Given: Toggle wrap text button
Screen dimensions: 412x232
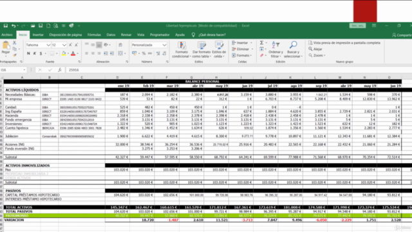Looking at the screenshot, I should click(x=120, y=45).
